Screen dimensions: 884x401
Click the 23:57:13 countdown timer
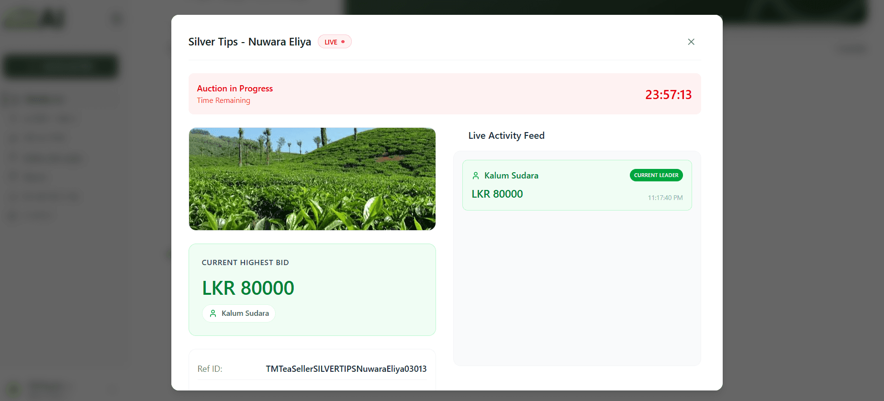[x=668, y=95]
